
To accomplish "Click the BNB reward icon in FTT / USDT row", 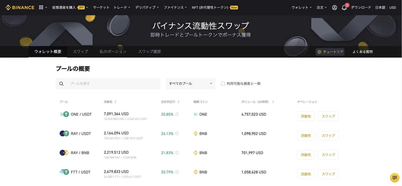I will click(x=195, y=172).
